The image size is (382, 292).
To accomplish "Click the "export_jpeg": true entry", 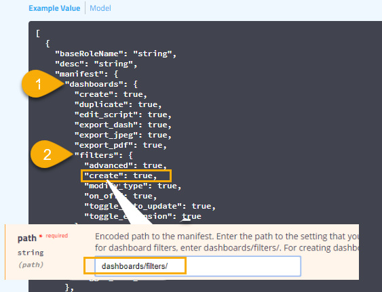I will [123, 135].
